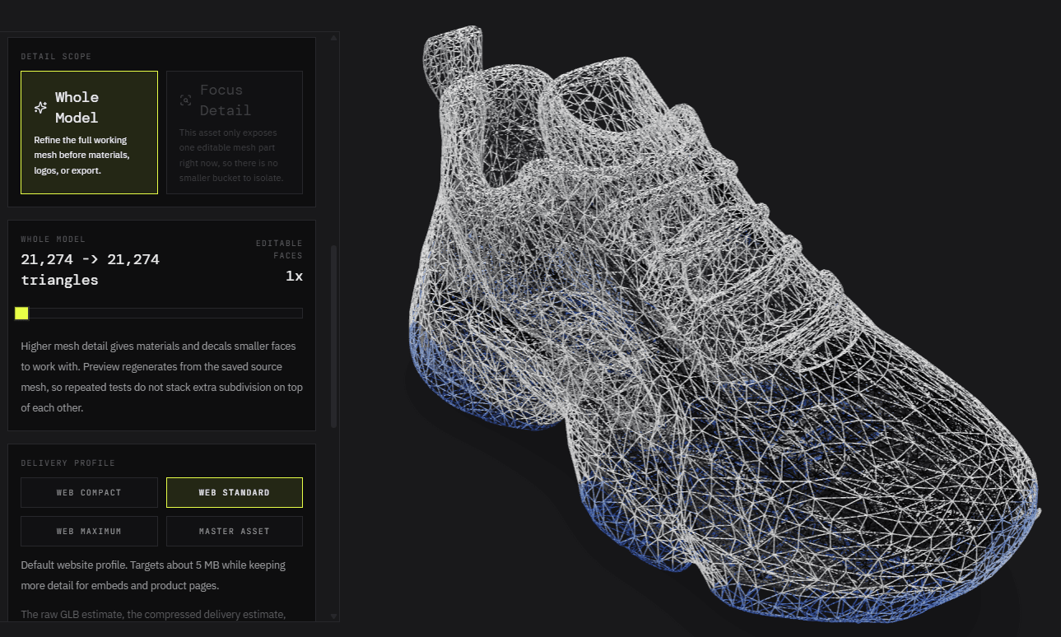Click the '21,274 -> 21,274 triangles' text
The height and width of the screenshot is (637, 1061).
click(91, 269)
